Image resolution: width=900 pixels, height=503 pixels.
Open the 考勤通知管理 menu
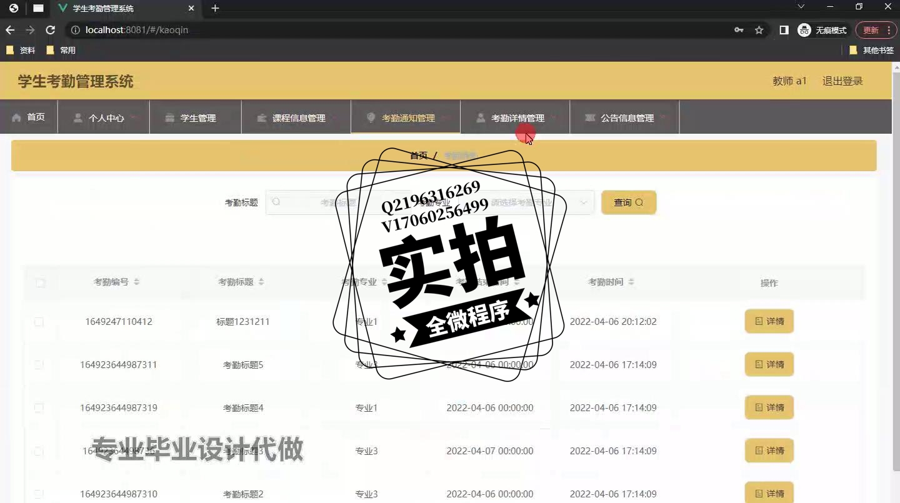click(x=406, y=117)
